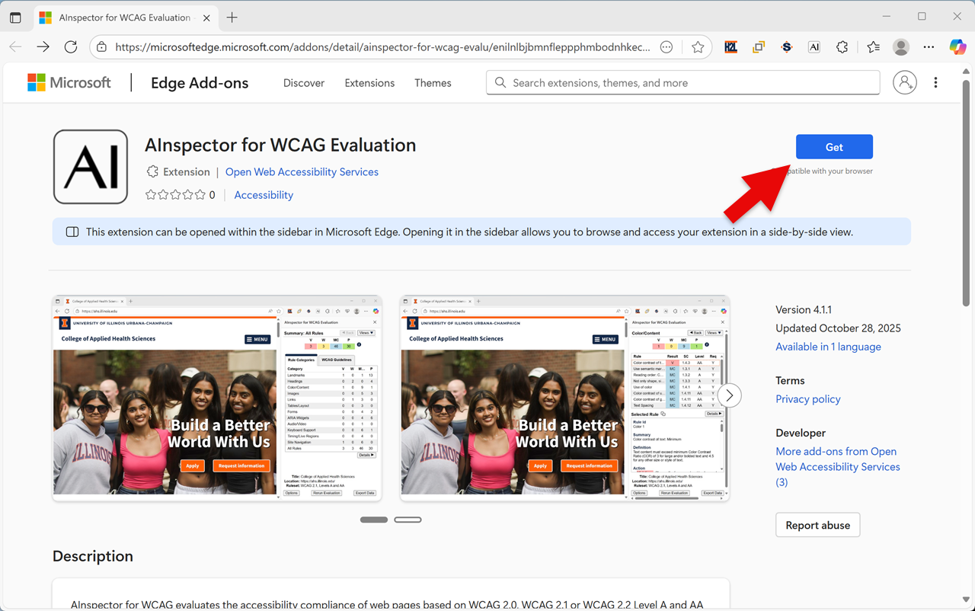975x611 pixels.
Task: Open the Favorites list icon
Action: (x=873, y=47)
